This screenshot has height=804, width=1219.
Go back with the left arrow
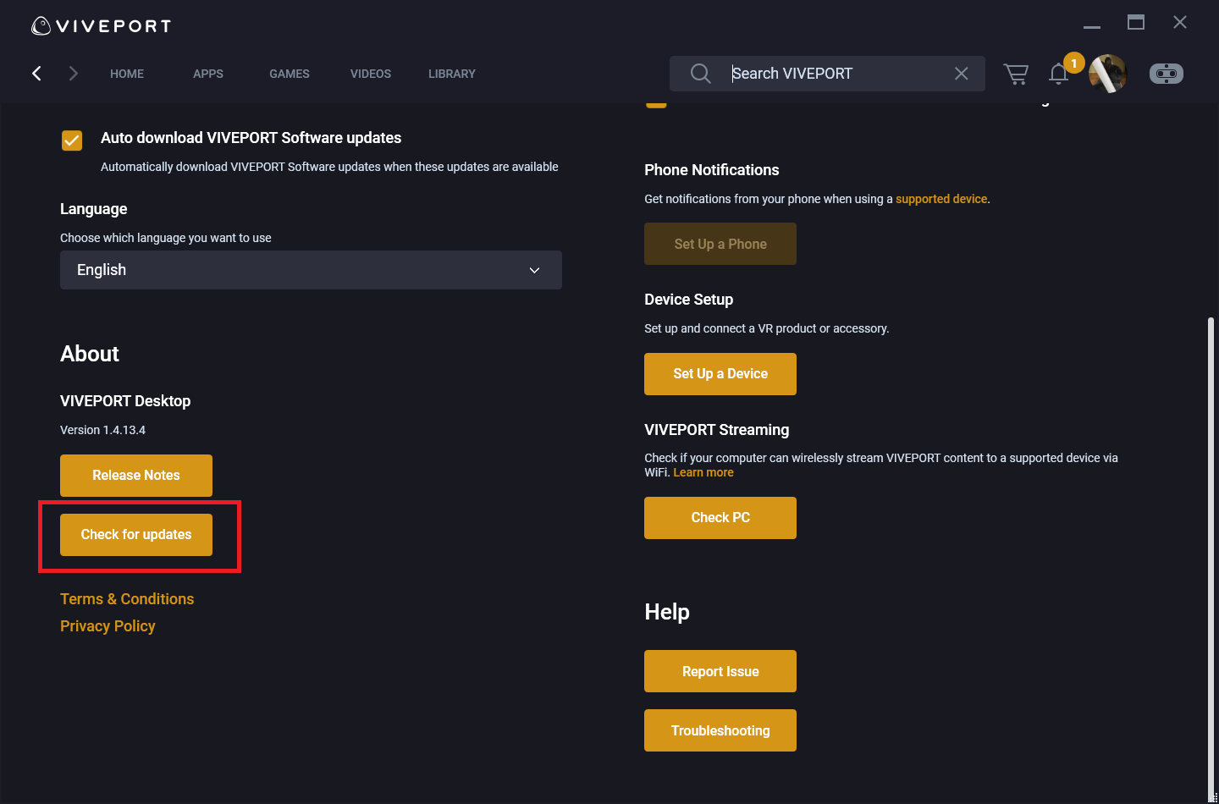click(36, 74)
